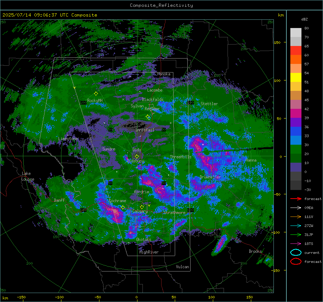This screenshot has width=323, height=302.
Task: Click the ThreeHills city label
Action: (181, 157)
